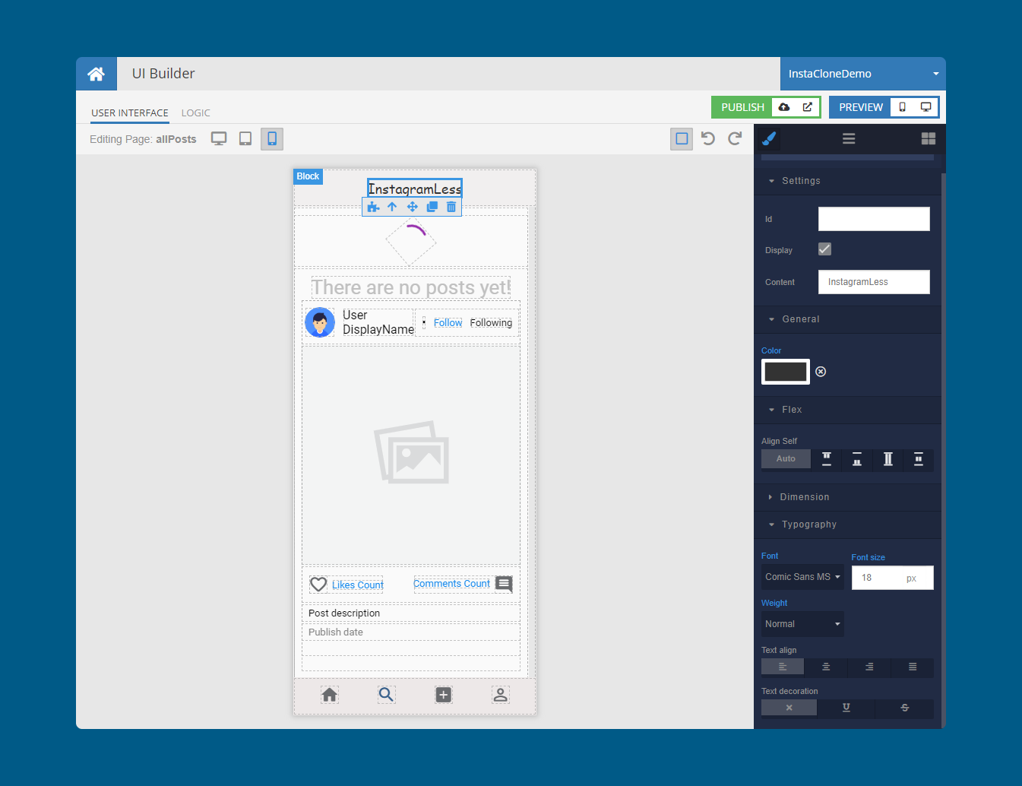Switch canvas to tablet view icon
The height and width of the screenshot is (786, 1022).
245,139
